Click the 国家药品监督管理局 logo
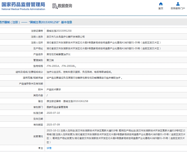This screenshot has width=187, height=153. (23, 6)
